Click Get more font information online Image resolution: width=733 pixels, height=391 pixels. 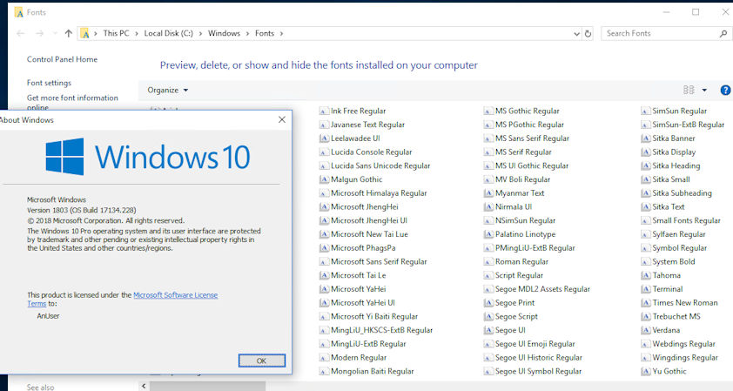tap(72, 103)
